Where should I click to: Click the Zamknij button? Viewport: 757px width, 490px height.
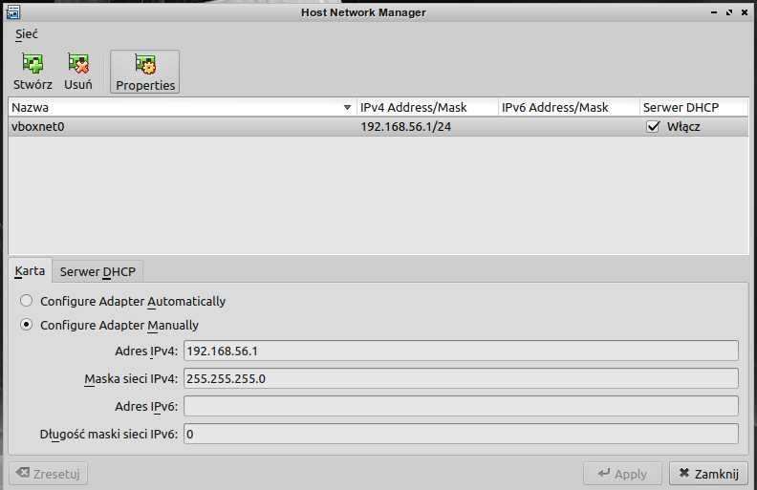pos(708,474)
